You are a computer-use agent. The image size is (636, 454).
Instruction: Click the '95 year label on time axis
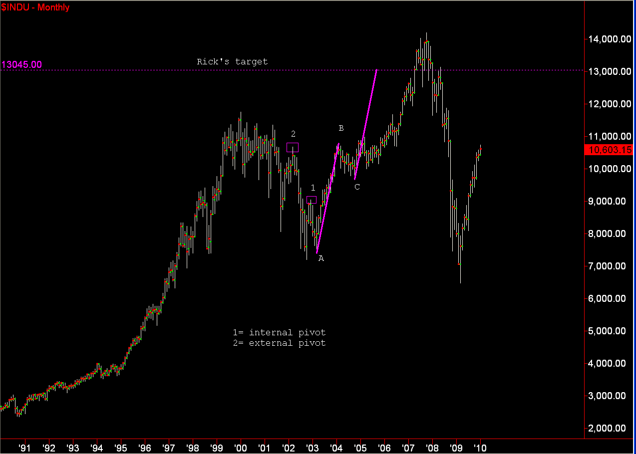pyautogui.click(x=121, y=447)
